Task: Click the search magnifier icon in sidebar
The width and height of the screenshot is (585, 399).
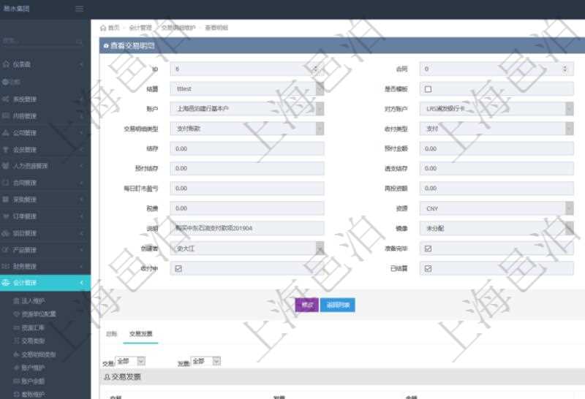Action: tap(79, 42)
